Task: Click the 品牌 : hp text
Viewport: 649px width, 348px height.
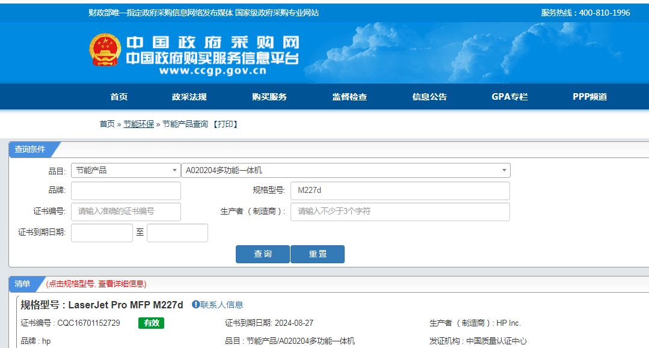Action: 35,341
